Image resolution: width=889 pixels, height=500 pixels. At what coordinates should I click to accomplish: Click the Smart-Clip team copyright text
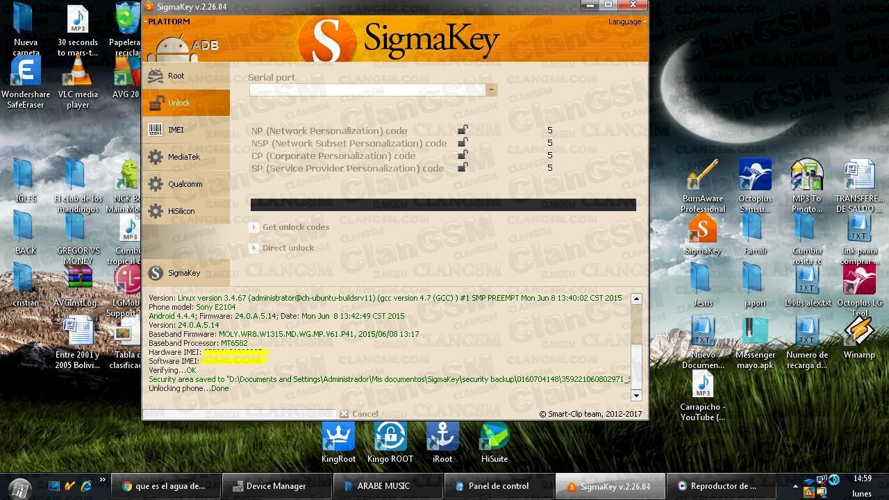(590, 414)
